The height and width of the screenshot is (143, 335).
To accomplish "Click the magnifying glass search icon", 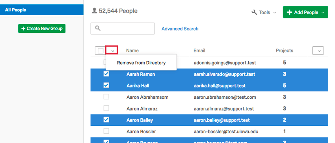I will pos(98,28).
